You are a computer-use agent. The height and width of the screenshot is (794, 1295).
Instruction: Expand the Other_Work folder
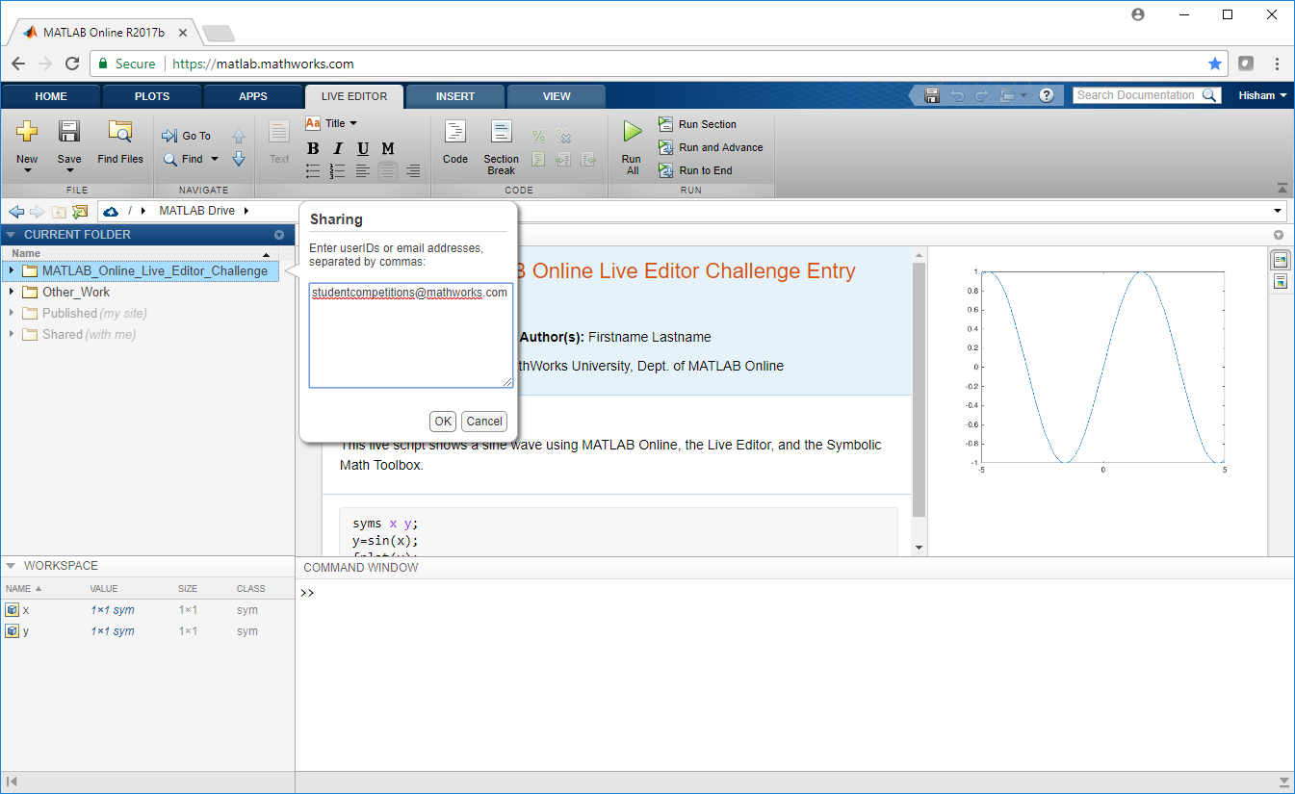[12, 292]
